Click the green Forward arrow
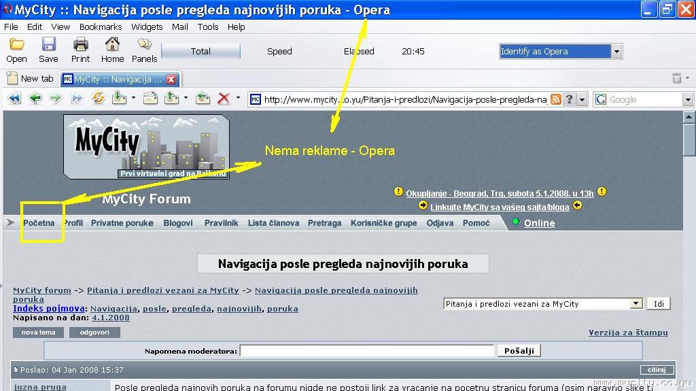 [x=56, y=98]
